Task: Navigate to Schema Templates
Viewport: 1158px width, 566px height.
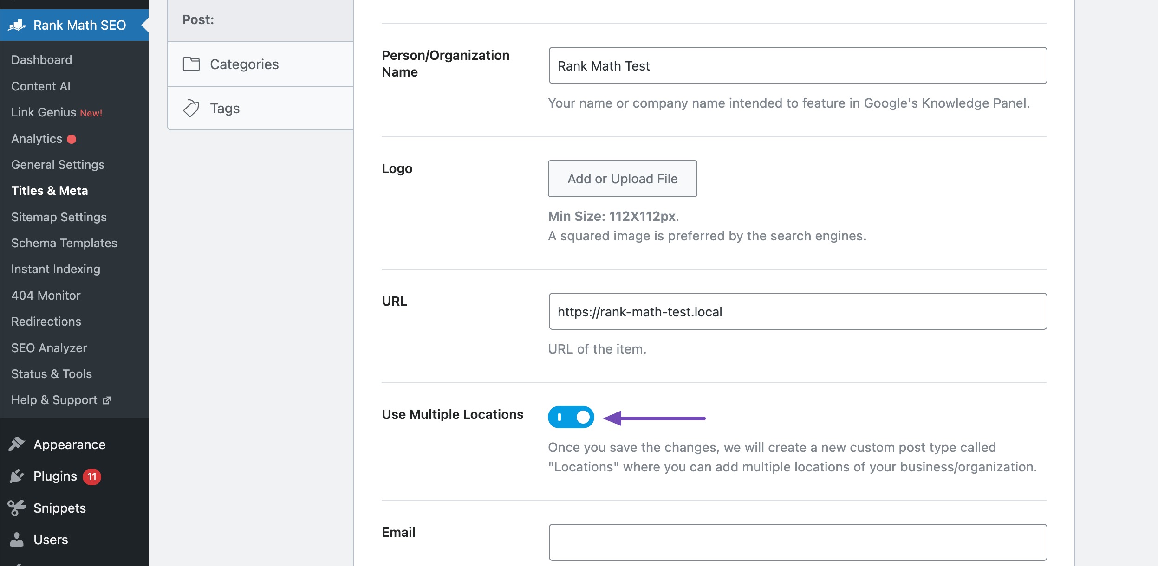Action: pyautogui.click(x=64, y=243)
